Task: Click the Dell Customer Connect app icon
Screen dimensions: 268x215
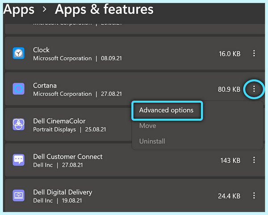Action: (19, 160)
